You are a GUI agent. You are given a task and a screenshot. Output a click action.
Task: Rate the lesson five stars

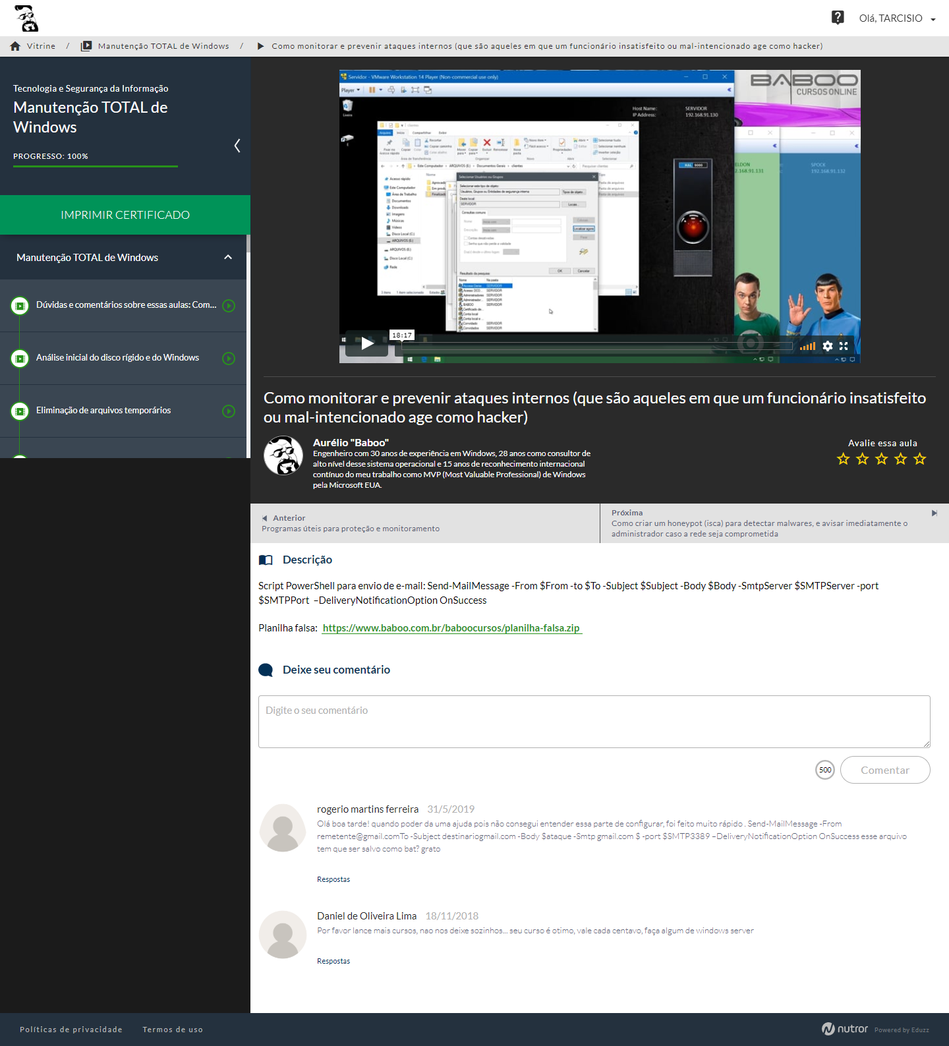coord(920,459)
